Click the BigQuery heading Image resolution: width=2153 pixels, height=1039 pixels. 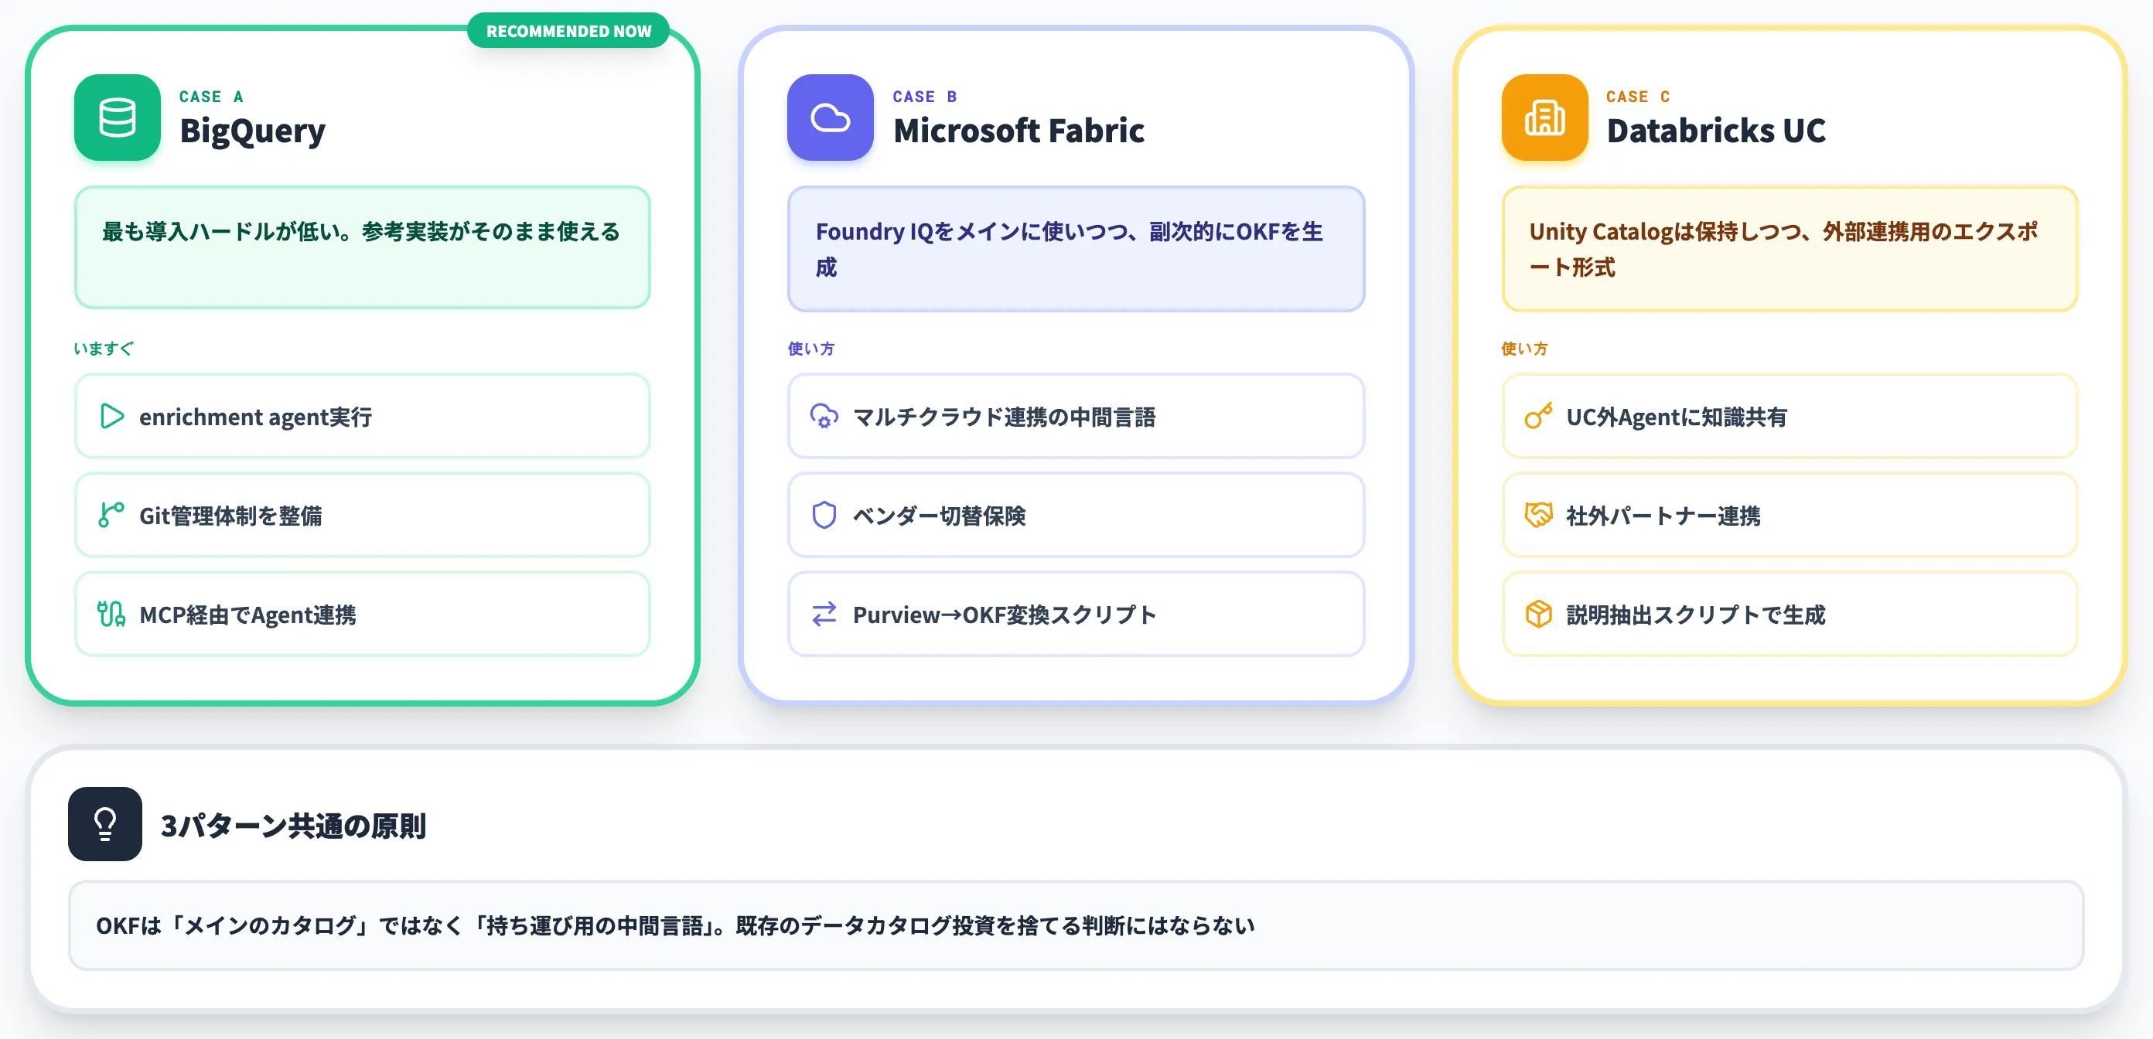coord(252,131)
